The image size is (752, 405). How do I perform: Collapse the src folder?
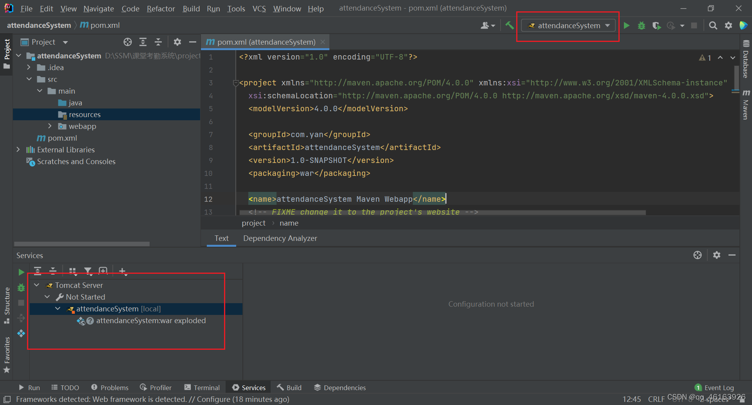(29, 79)
